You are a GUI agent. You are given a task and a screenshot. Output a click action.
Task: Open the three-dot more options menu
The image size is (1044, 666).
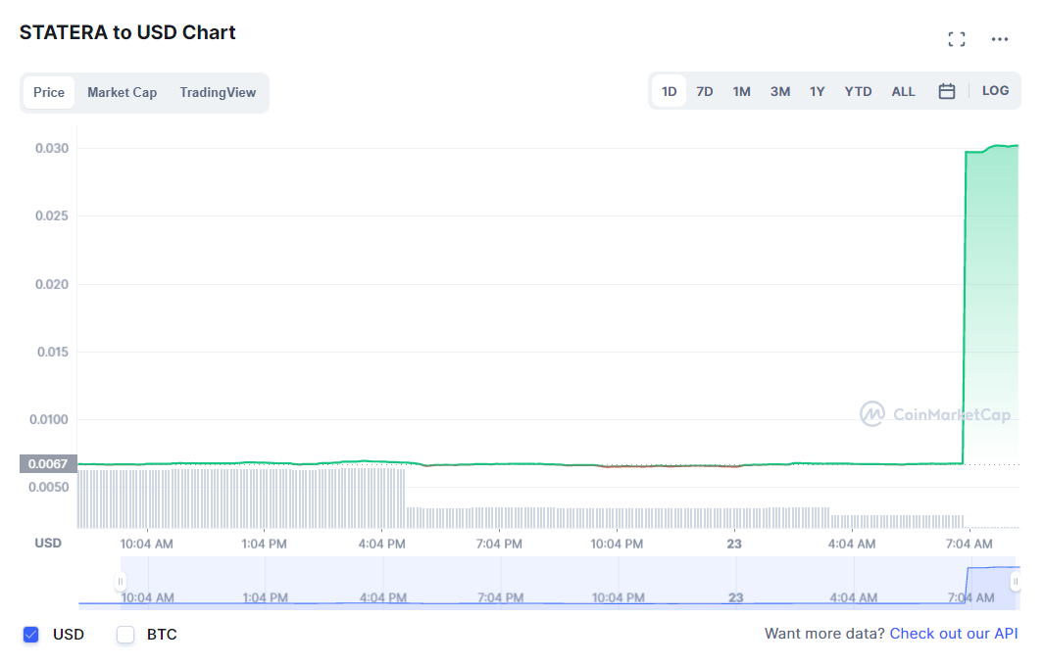point(999,39)
